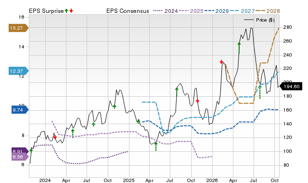Click the 160 label on the price axis

click(287, 110)
